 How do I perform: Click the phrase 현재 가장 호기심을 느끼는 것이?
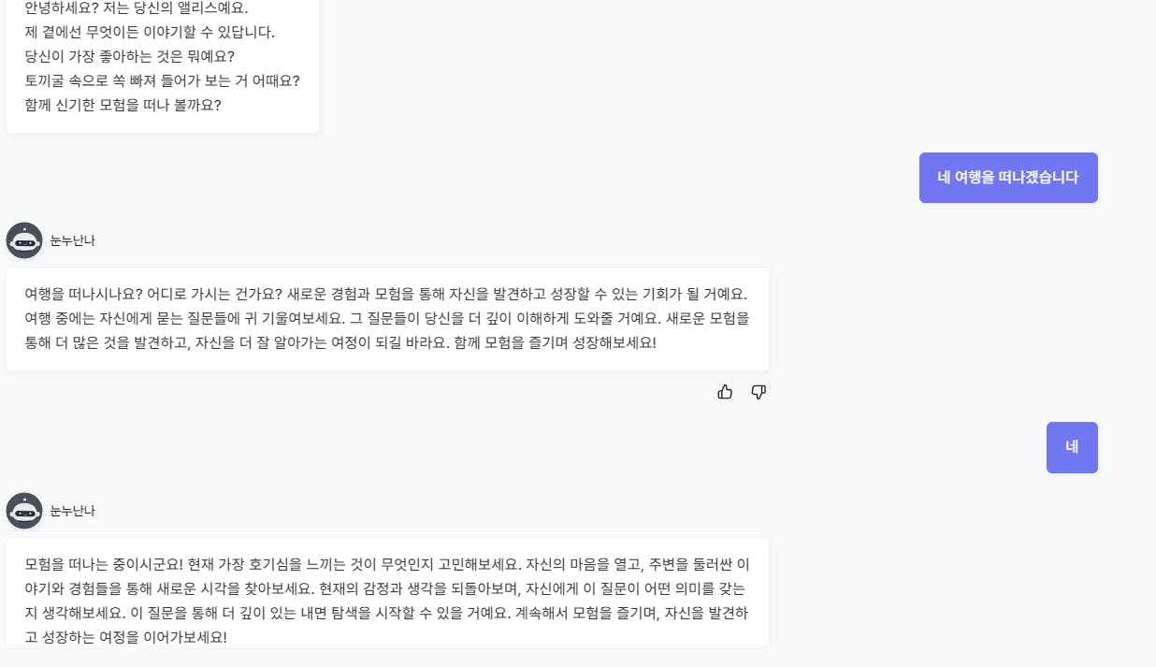tap(284, 564)
